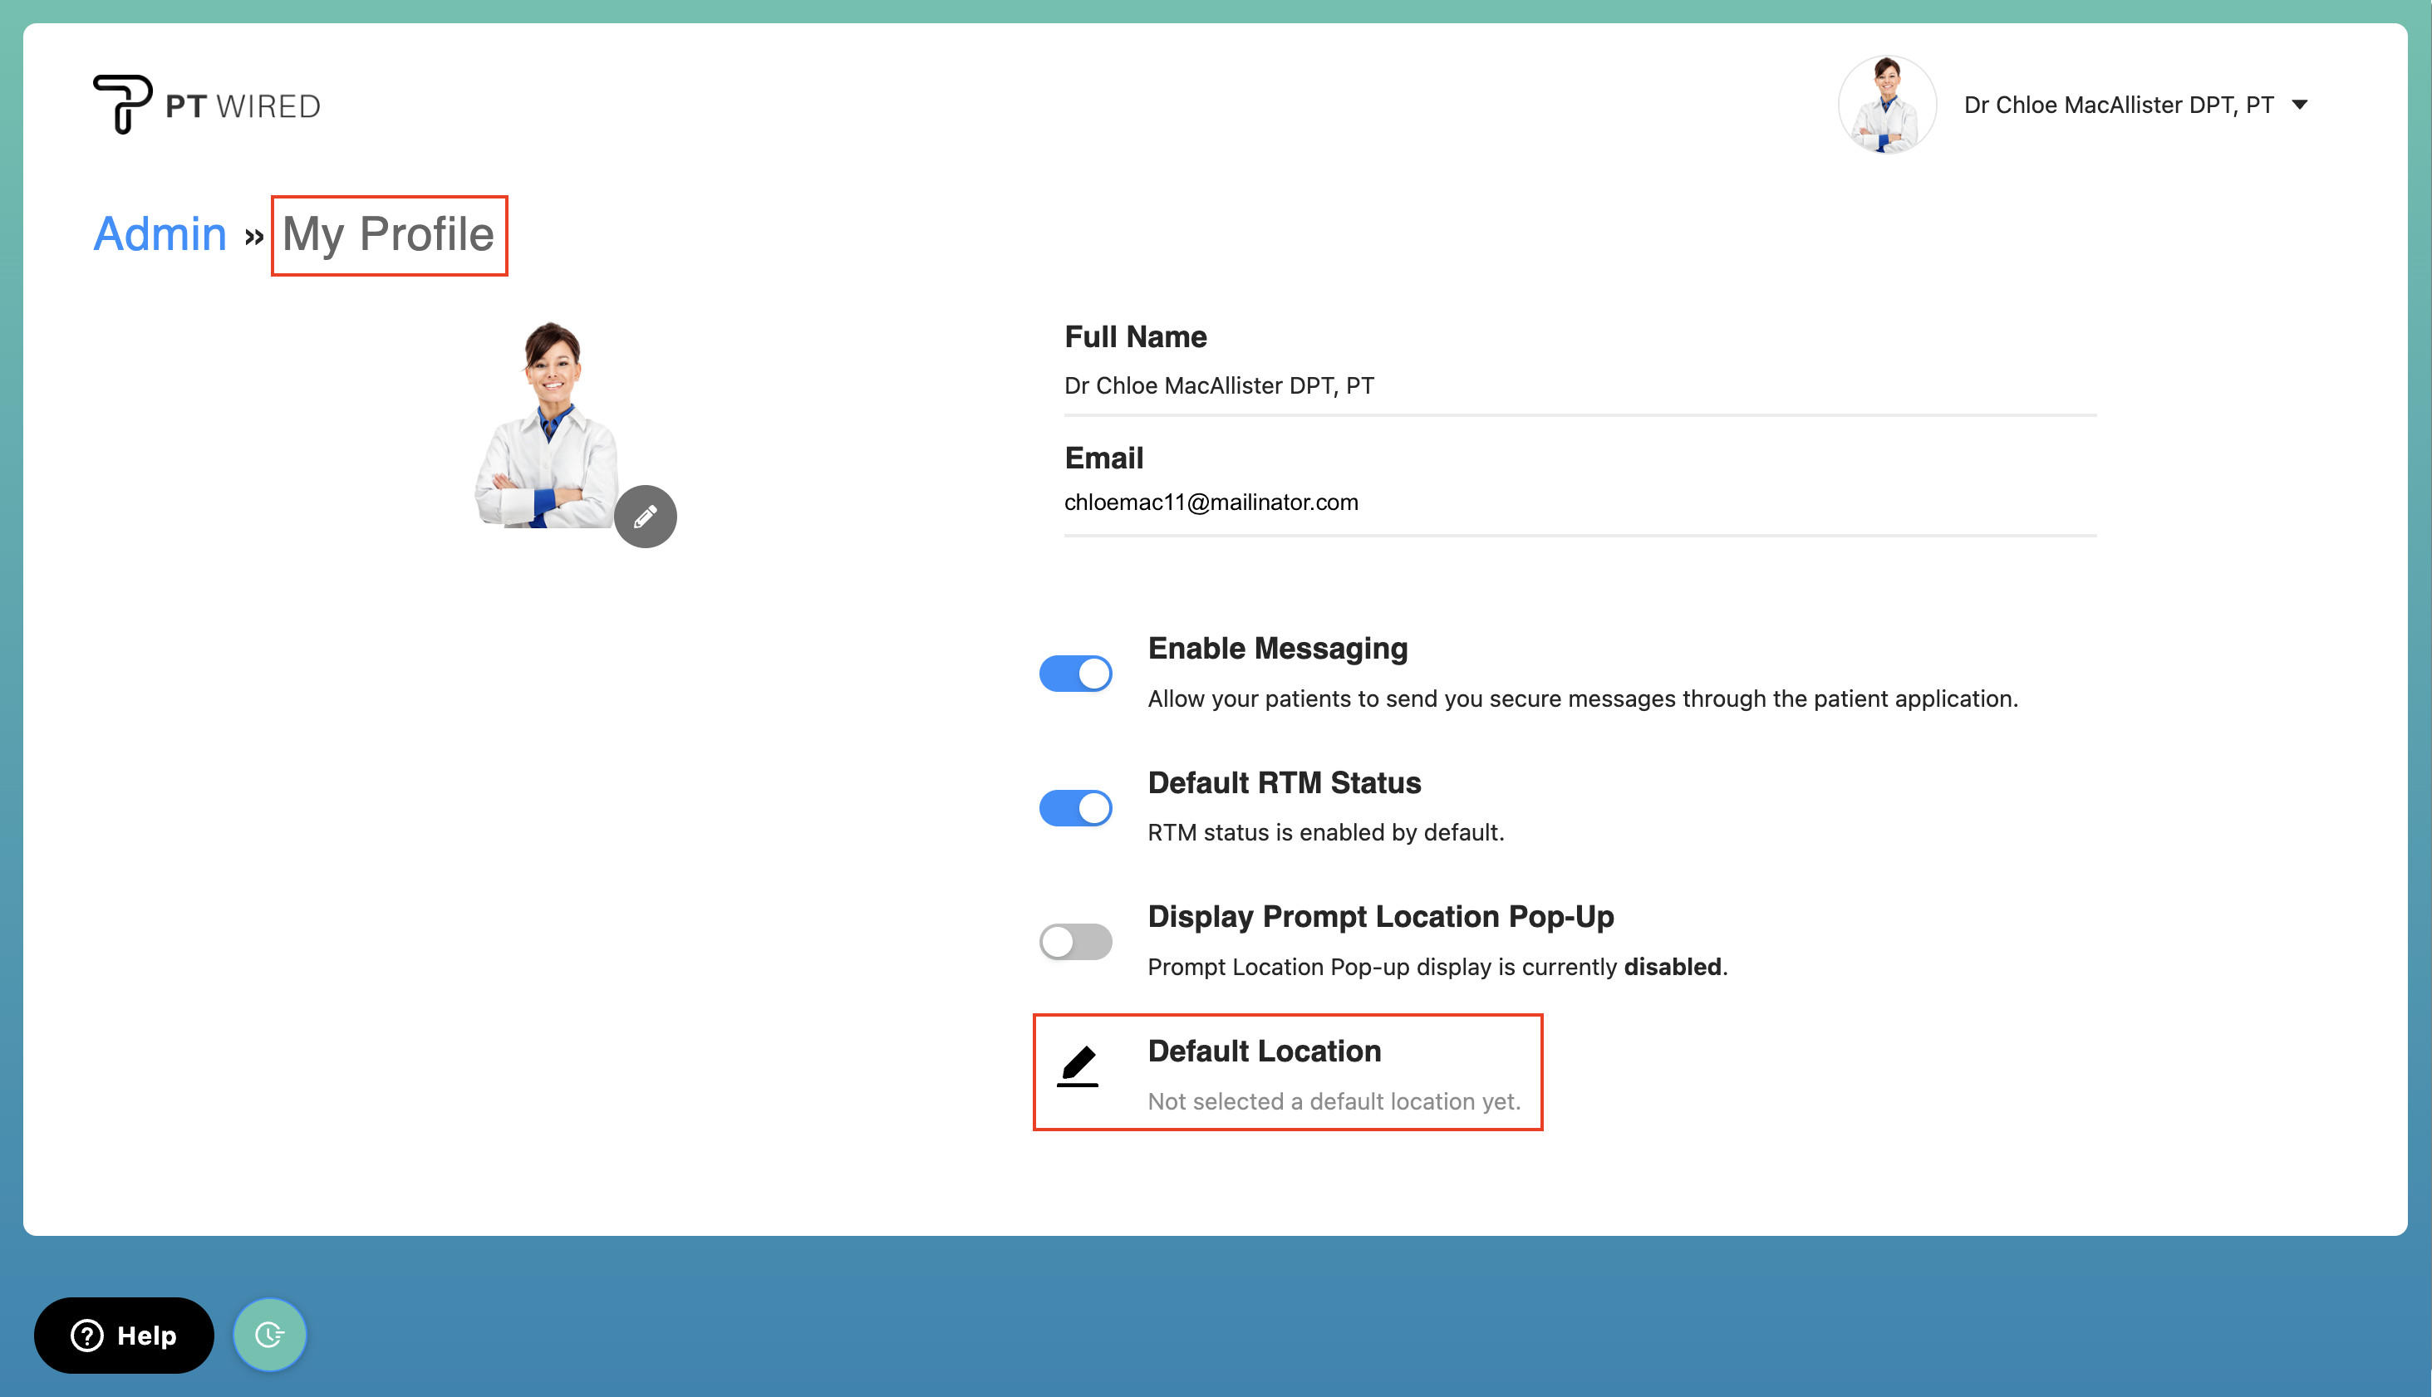Image resolution: width=2432 pixels, height=1397 pixels.
Task: Disable the Enable Messaging toggle
Action: click(x=1075, y=673)
